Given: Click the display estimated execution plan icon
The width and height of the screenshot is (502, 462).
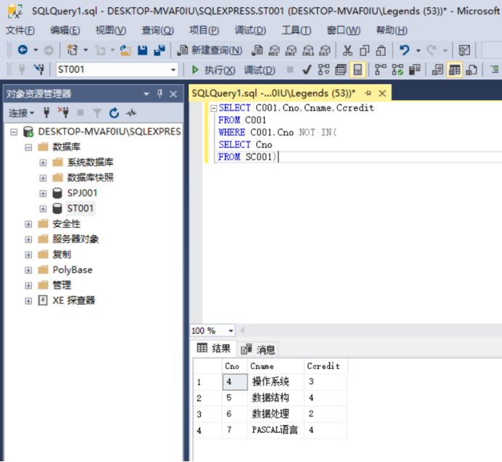Looking at the screenshot, I should (x=324, y=70).
